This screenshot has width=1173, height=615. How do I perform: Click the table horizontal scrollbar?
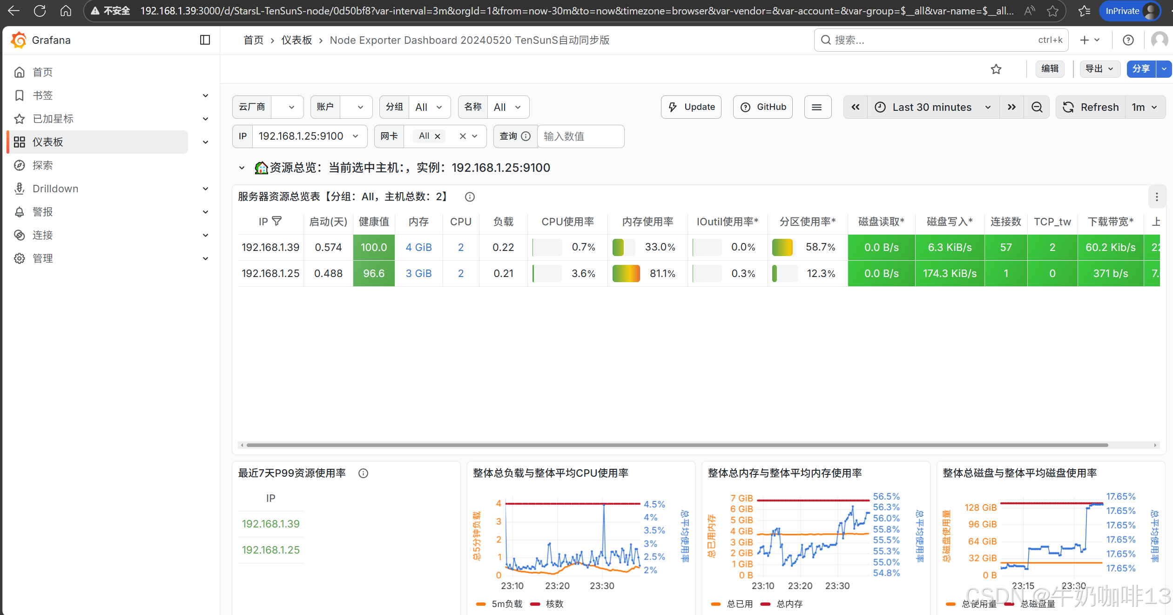click(677, 445)
